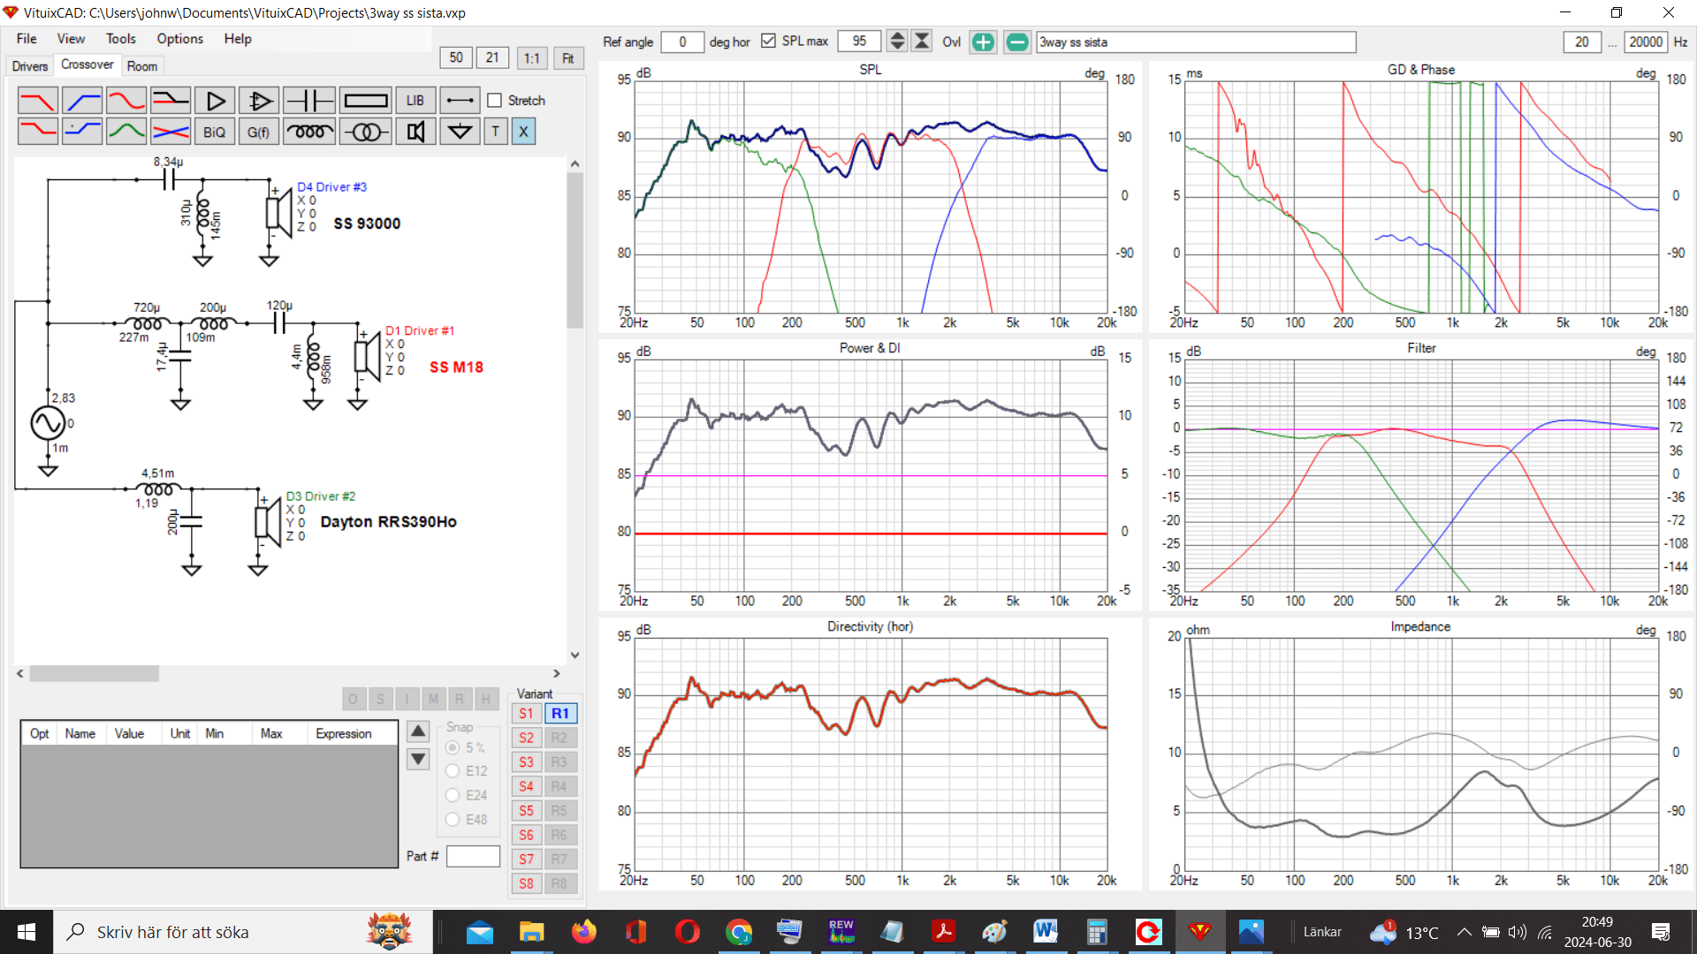Image resolution: width=1697 pixels, height=954 pixels.
Task: Open the LIB component library
Action: click(415, 101)
